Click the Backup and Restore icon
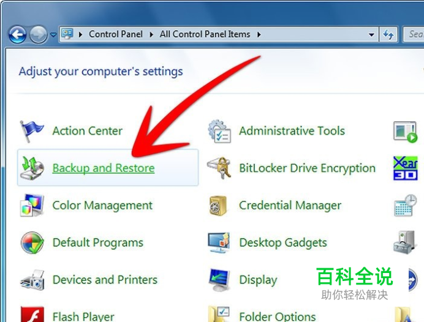The image size is (424, 322). click(32, 168)
